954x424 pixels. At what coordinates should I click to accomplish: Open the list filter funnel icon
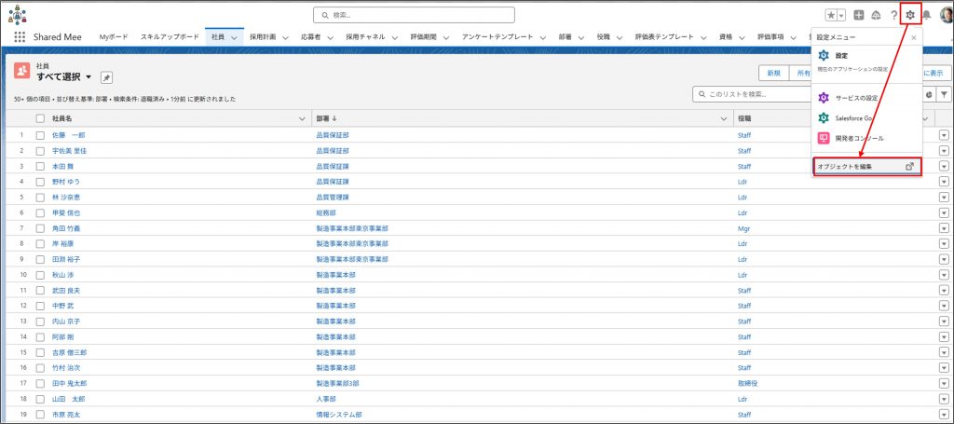pyautogui.click(x=944, y=94)
